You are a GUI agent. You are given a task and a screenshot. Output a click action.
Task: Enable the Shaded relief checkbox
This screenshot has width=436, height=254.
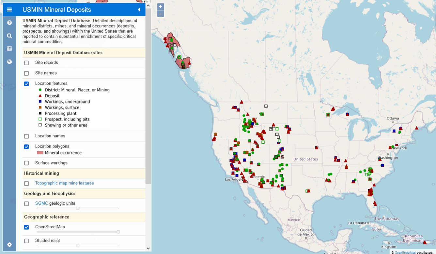pos(26,241)
